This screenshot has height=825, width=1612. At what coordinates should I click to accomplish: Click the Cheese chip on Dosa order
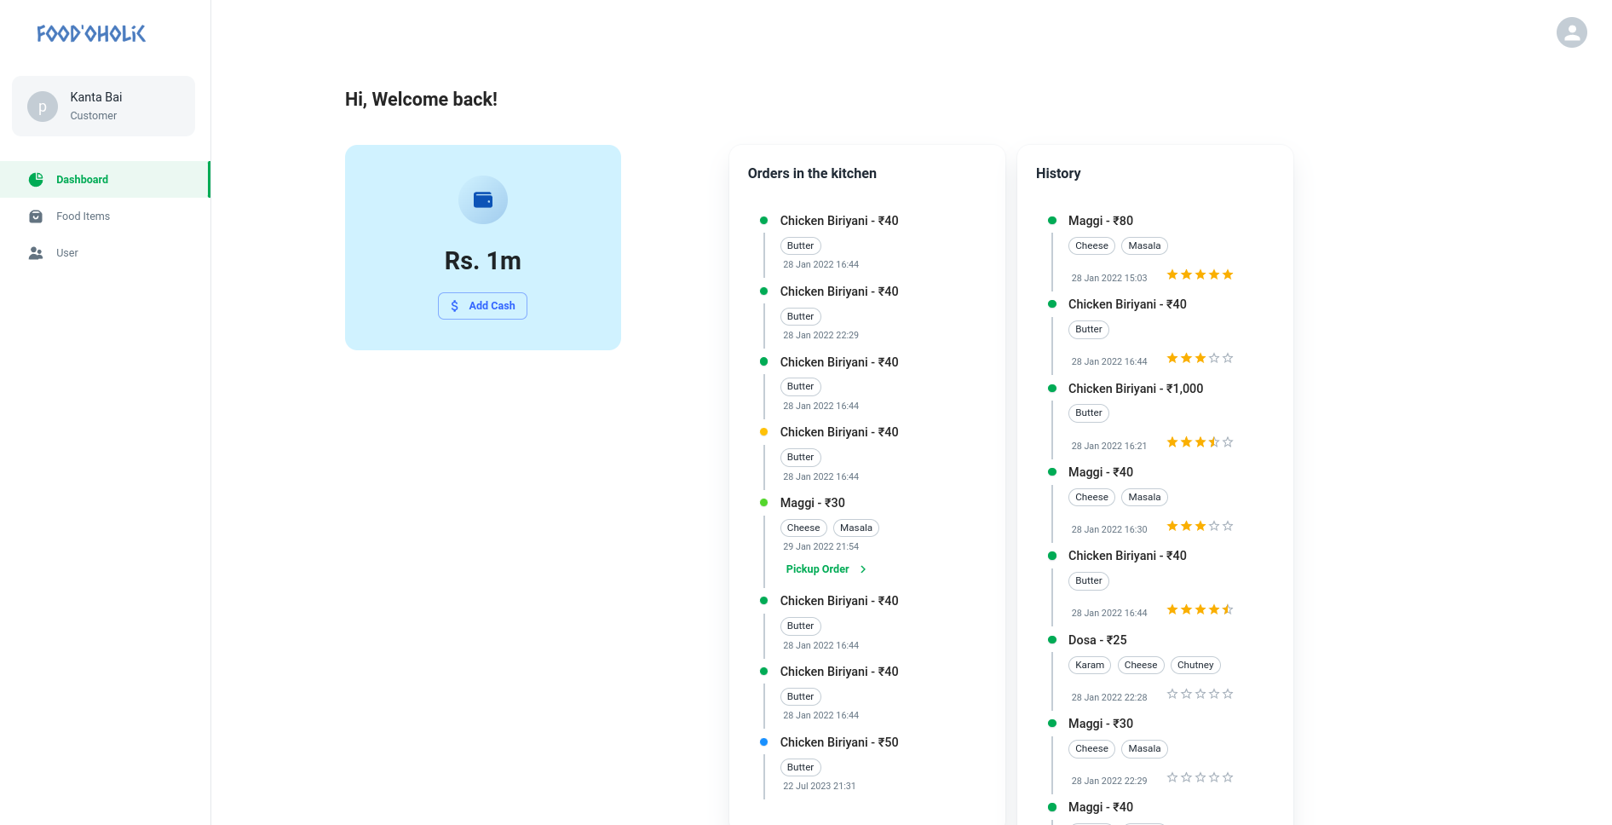click(x=1140, y=666)
